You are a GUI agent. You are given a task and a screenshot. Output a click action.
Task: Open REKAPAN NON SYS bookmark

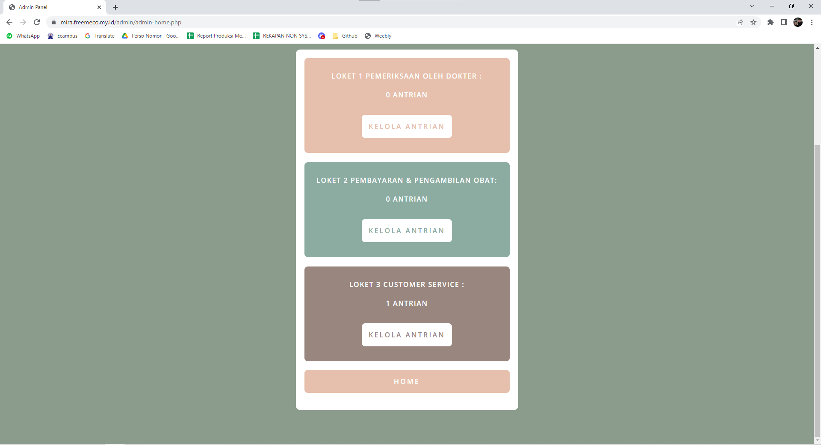(x=282, y=36)
